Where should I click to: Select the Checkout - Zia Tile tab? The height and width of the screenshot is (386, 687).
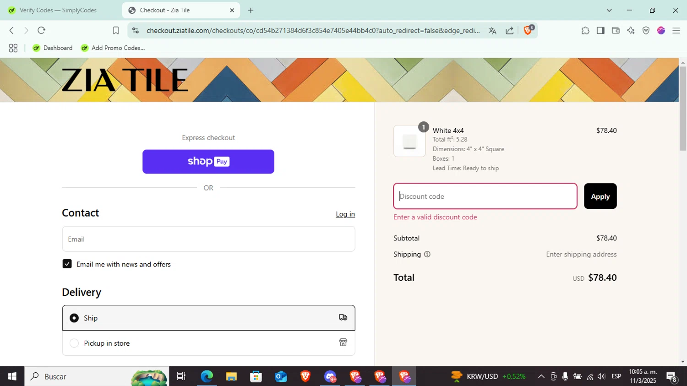181,10
